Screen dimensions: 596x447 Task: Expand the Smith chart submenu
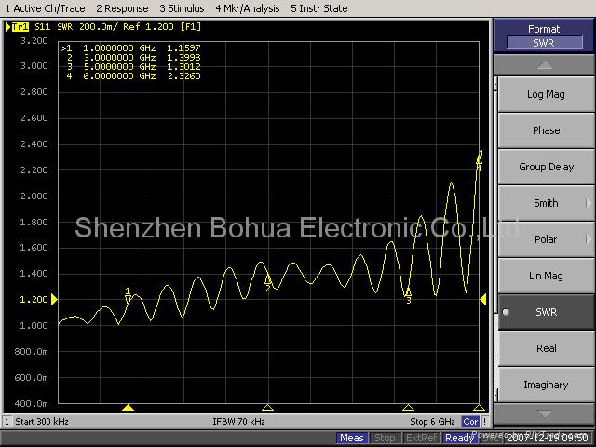click(x=546, y=203)
